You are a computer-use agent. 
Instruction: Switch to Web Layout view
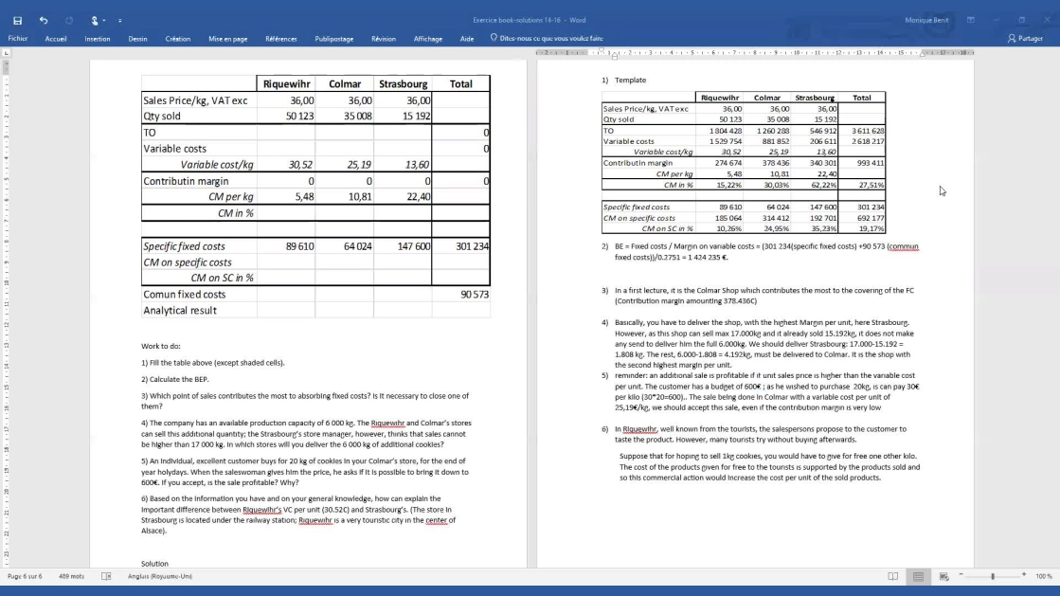click(943, 576)
